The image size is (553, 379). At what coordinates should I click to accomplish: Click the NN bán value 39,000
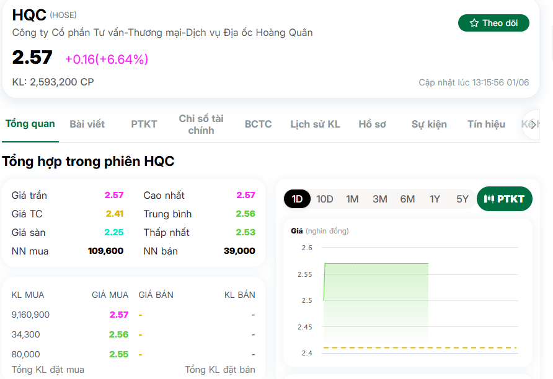click(x=239, y=251)
